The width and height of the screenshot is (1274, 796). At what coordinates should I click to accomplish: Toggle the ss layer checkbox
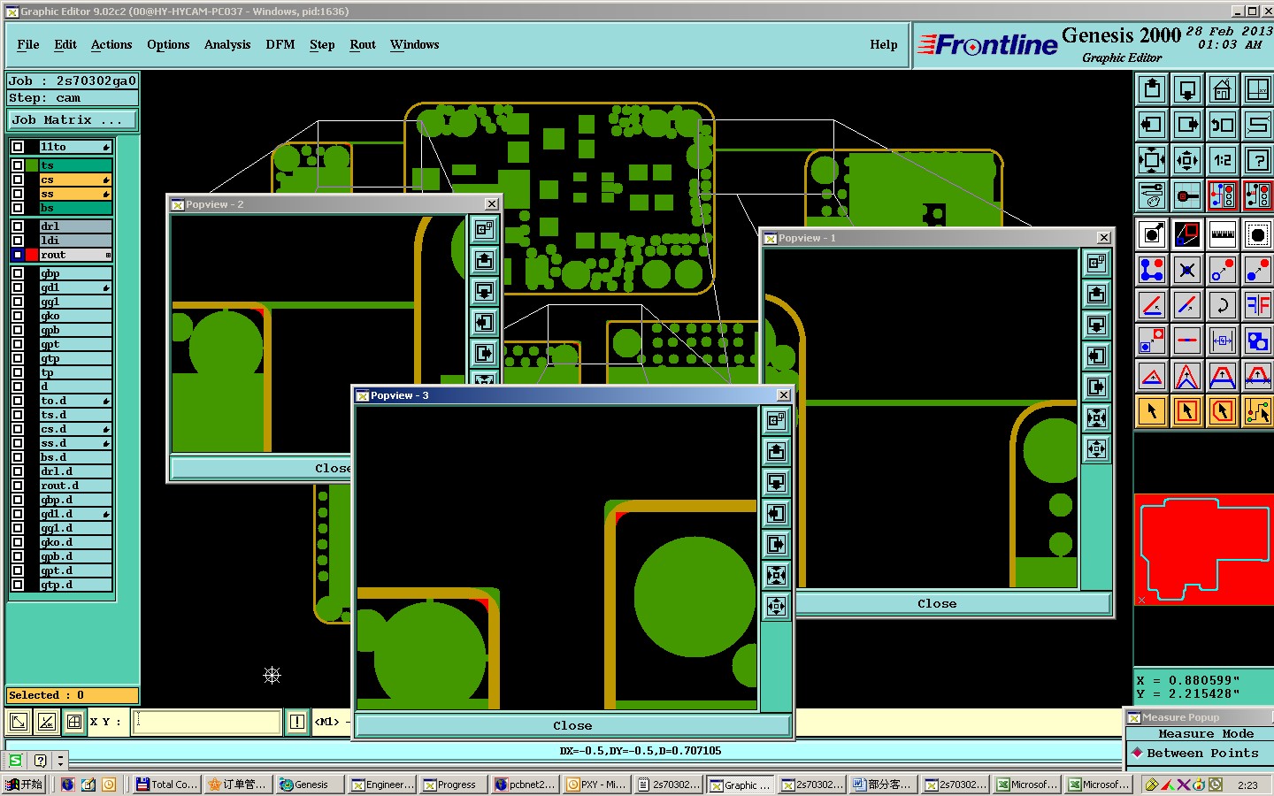[18, 194]
